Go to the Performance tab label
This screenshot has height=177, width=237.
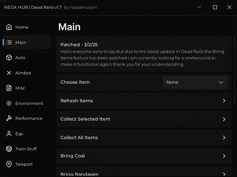[x=29, y=118]
